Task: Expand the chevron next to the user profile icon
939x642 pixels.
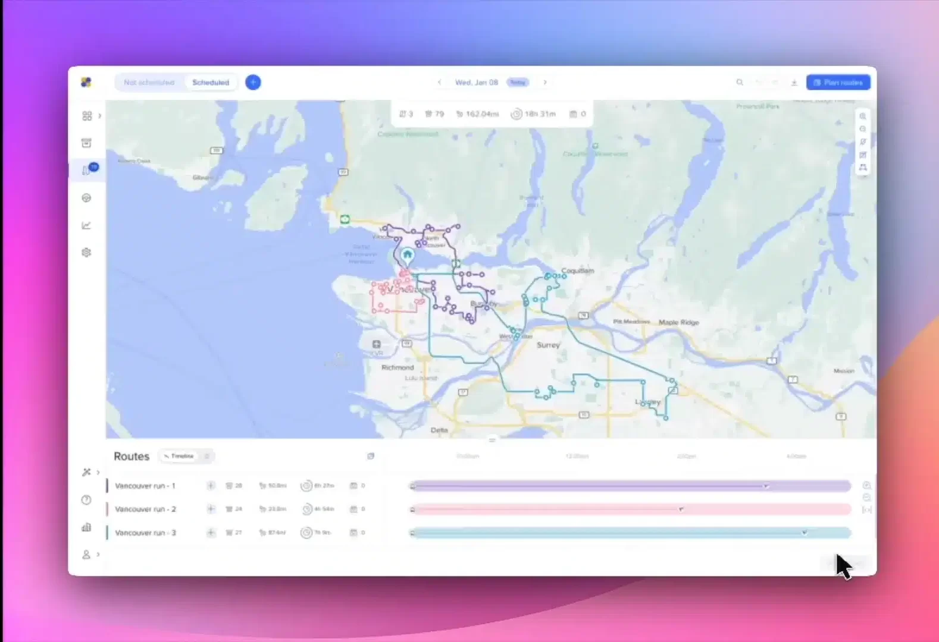Action: point(98,554)
